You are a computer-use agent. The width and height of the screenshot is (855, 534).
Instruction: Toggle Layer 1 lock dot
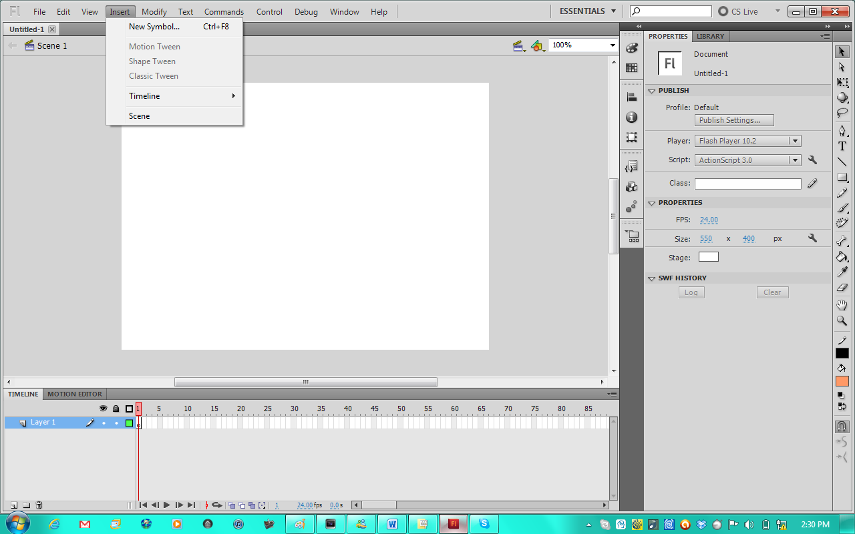point(116,423)
